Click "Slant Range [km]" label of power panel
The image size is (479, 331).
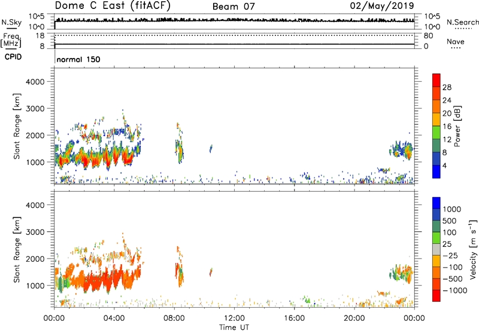[17, 126]
